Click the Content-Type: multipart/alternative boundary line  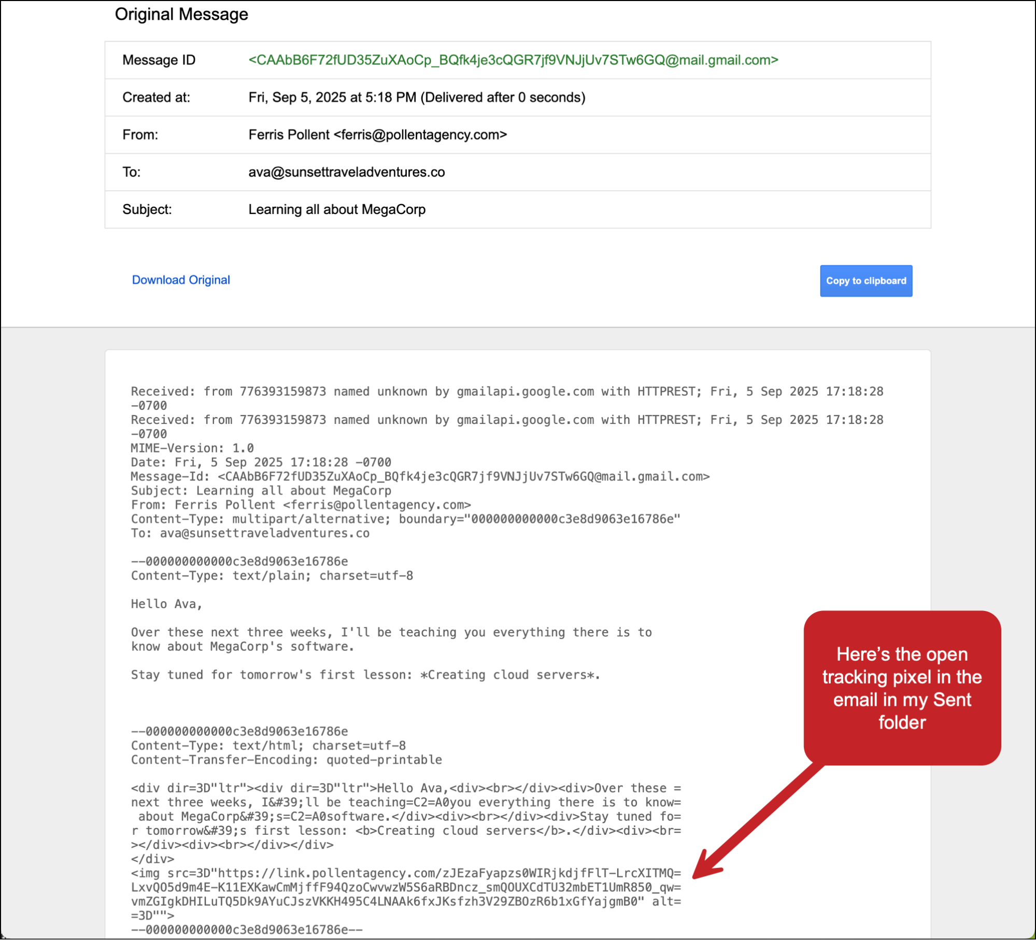tap(405, 519)
